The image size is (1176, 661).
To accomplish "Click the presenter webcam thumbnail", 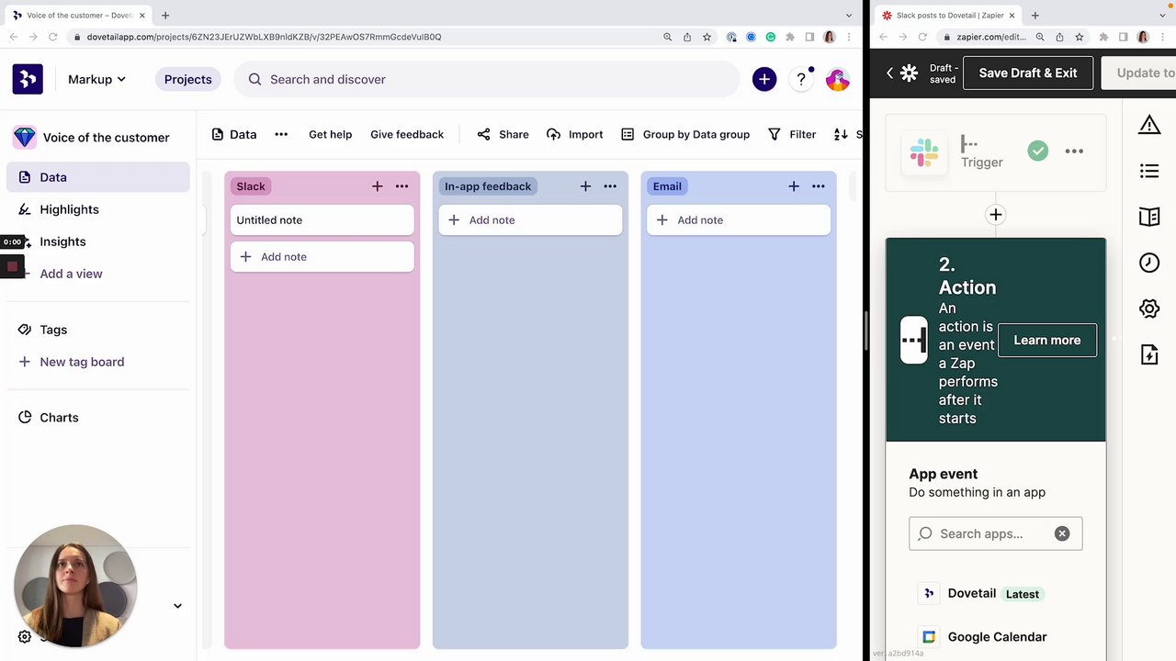I will [75, 586].
